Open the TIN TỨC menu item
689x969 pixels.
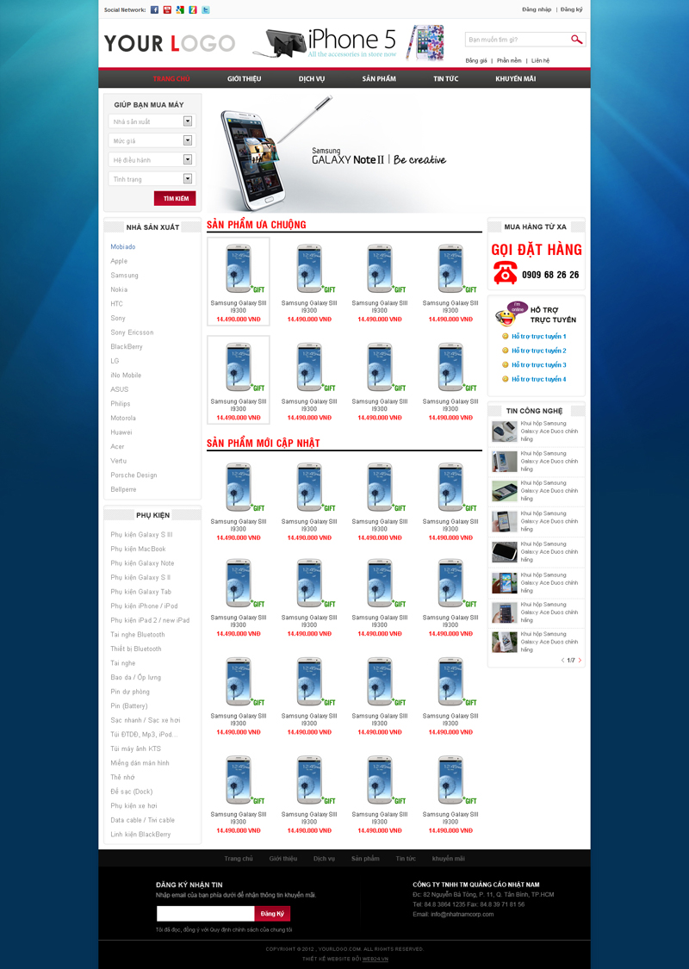click(445, 78)
